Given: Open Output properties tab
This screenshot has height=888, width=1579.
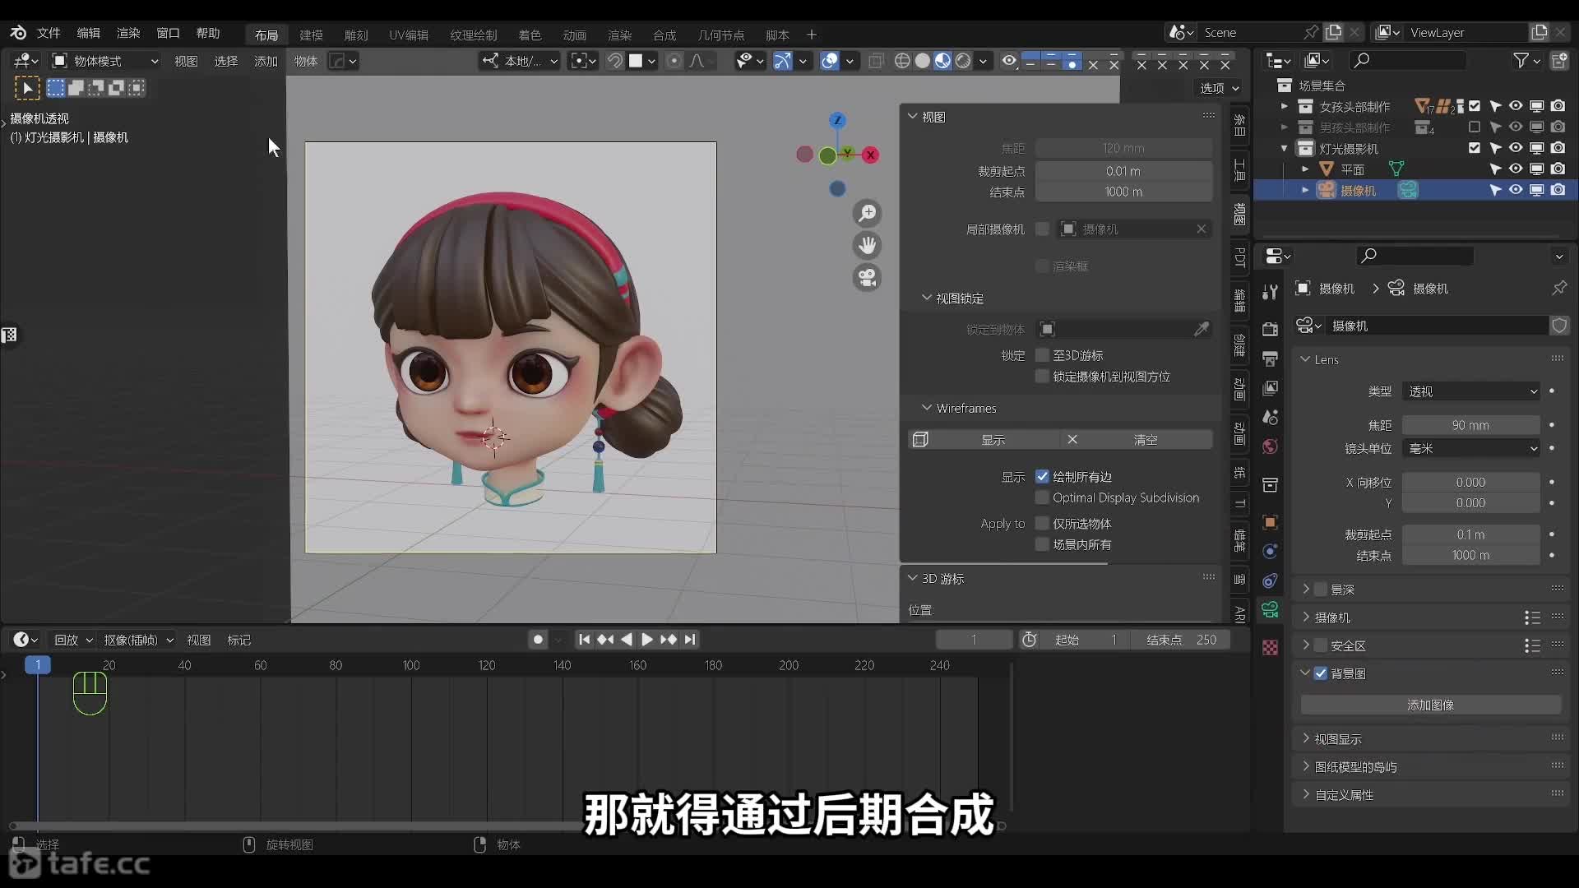Looking at the screenshot, I should pos(1270,358).
